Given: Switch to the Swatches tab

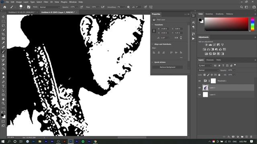Looking at the screenshot, I should 209,14.
